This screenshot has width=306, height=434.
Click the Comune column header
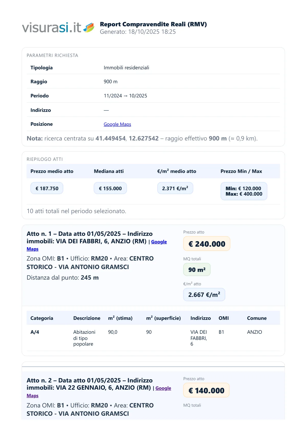(257, 318)
